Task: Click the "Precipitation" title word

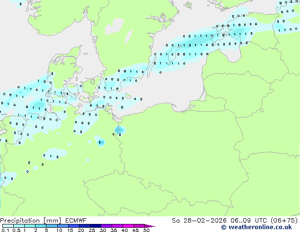Action: pos(20,221)
